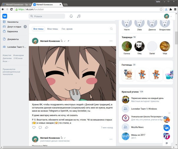Open new browser tab button
This screenshot has width=178, height=149.
click(65, 4)
